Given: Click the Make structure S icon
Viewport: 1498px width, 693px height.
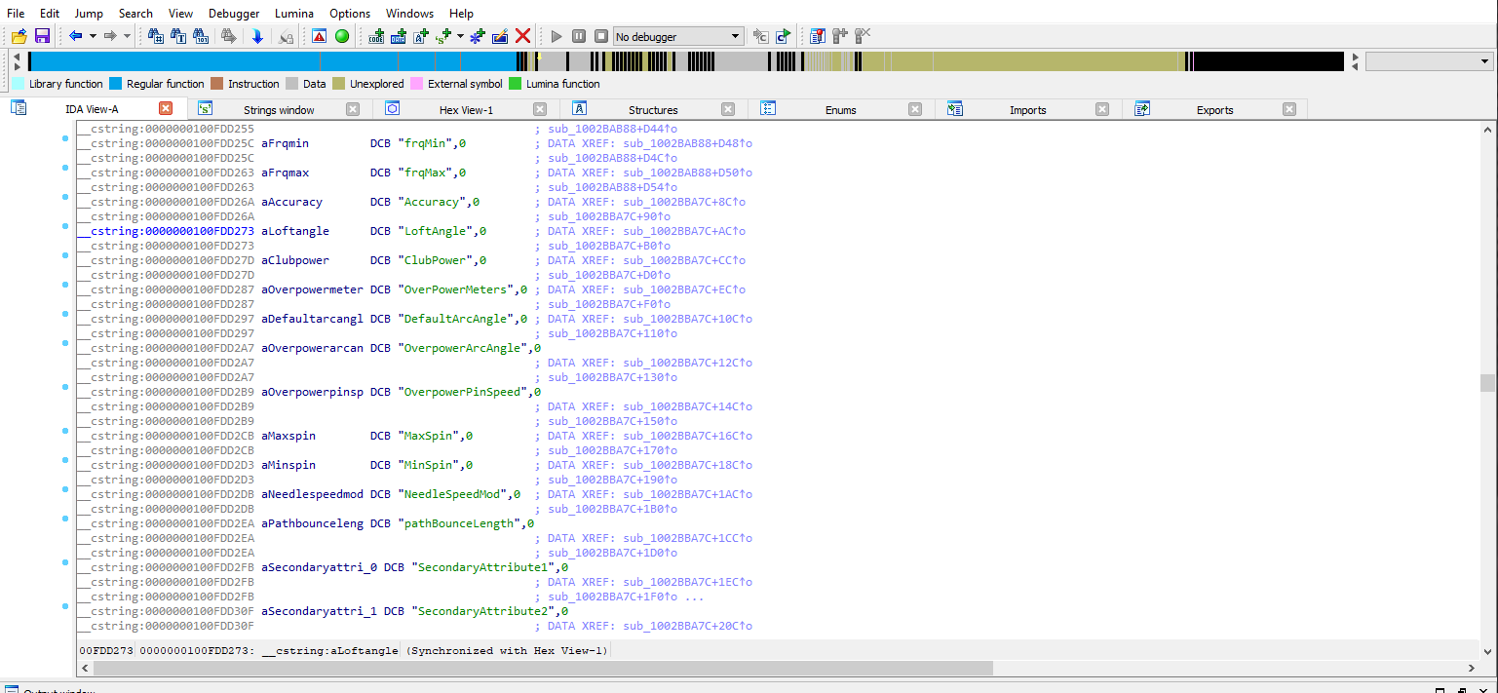Looking at the screenshot, I should pos(444,36).
